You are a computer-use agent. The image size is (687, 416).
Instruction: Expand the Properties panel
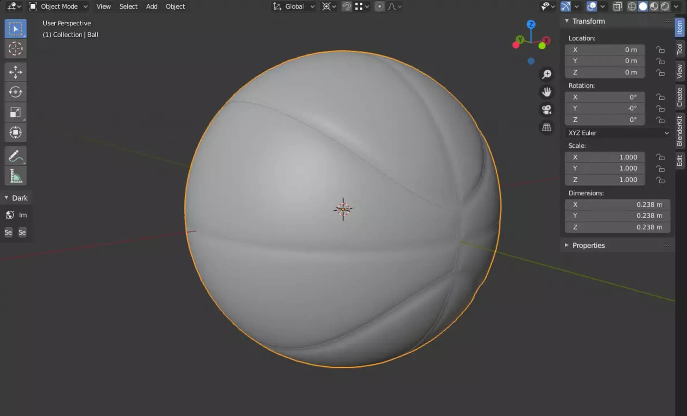567,245
